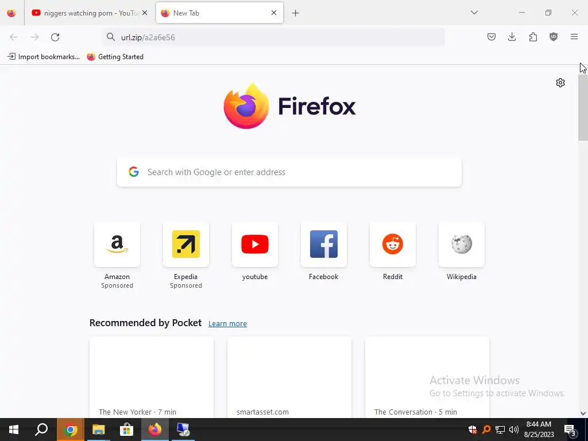Open the smartasset.com Pocket story card

pos(289,377)
